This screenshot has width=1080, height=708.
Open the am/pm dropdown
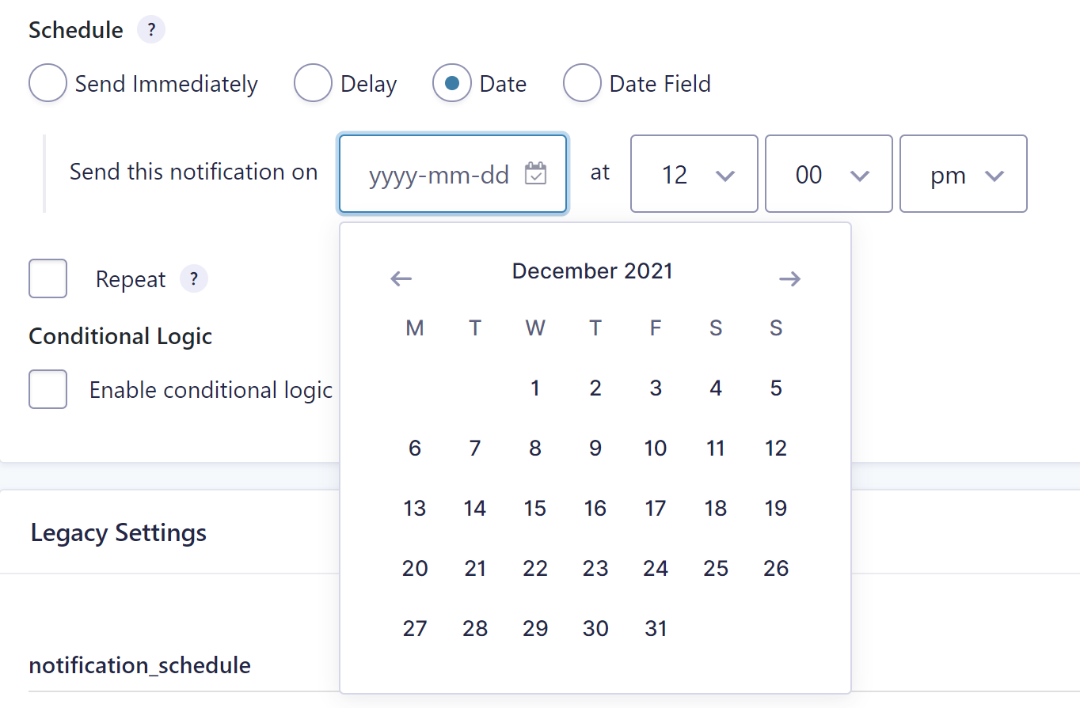coord(963,174)
